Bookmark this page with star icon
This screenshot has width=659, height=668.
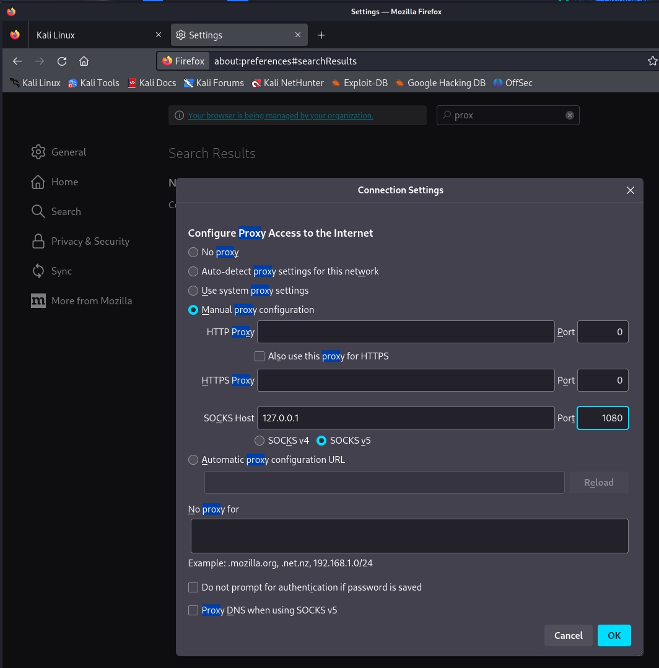click(x=652, y=61)
